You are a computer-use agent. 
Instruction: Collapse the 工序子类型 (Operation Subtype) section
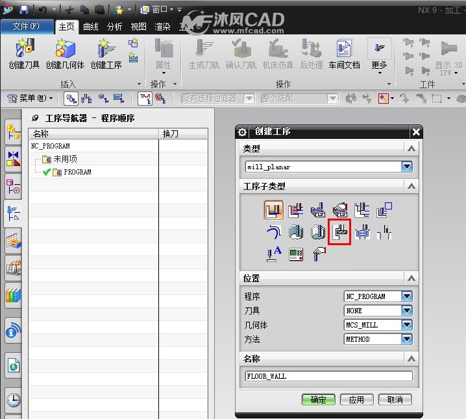[x=411, y=187]
